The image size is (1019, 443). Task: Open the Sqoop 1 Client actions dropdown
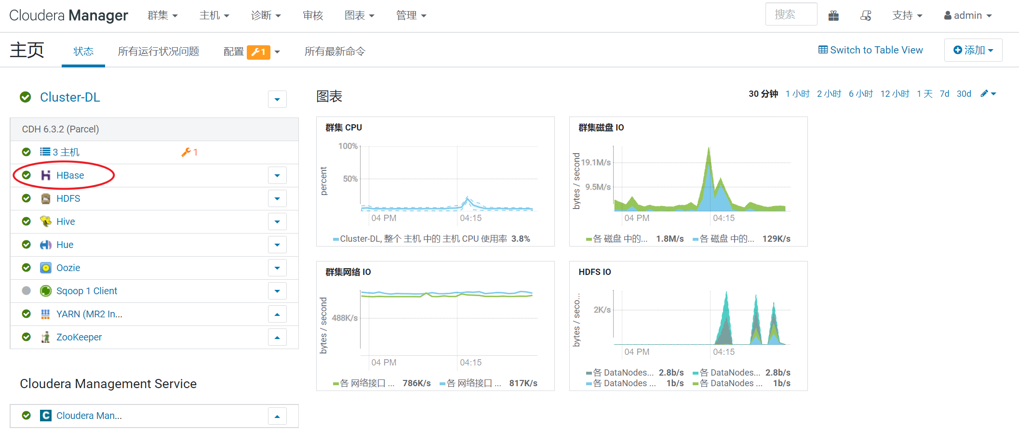[277, 291]
